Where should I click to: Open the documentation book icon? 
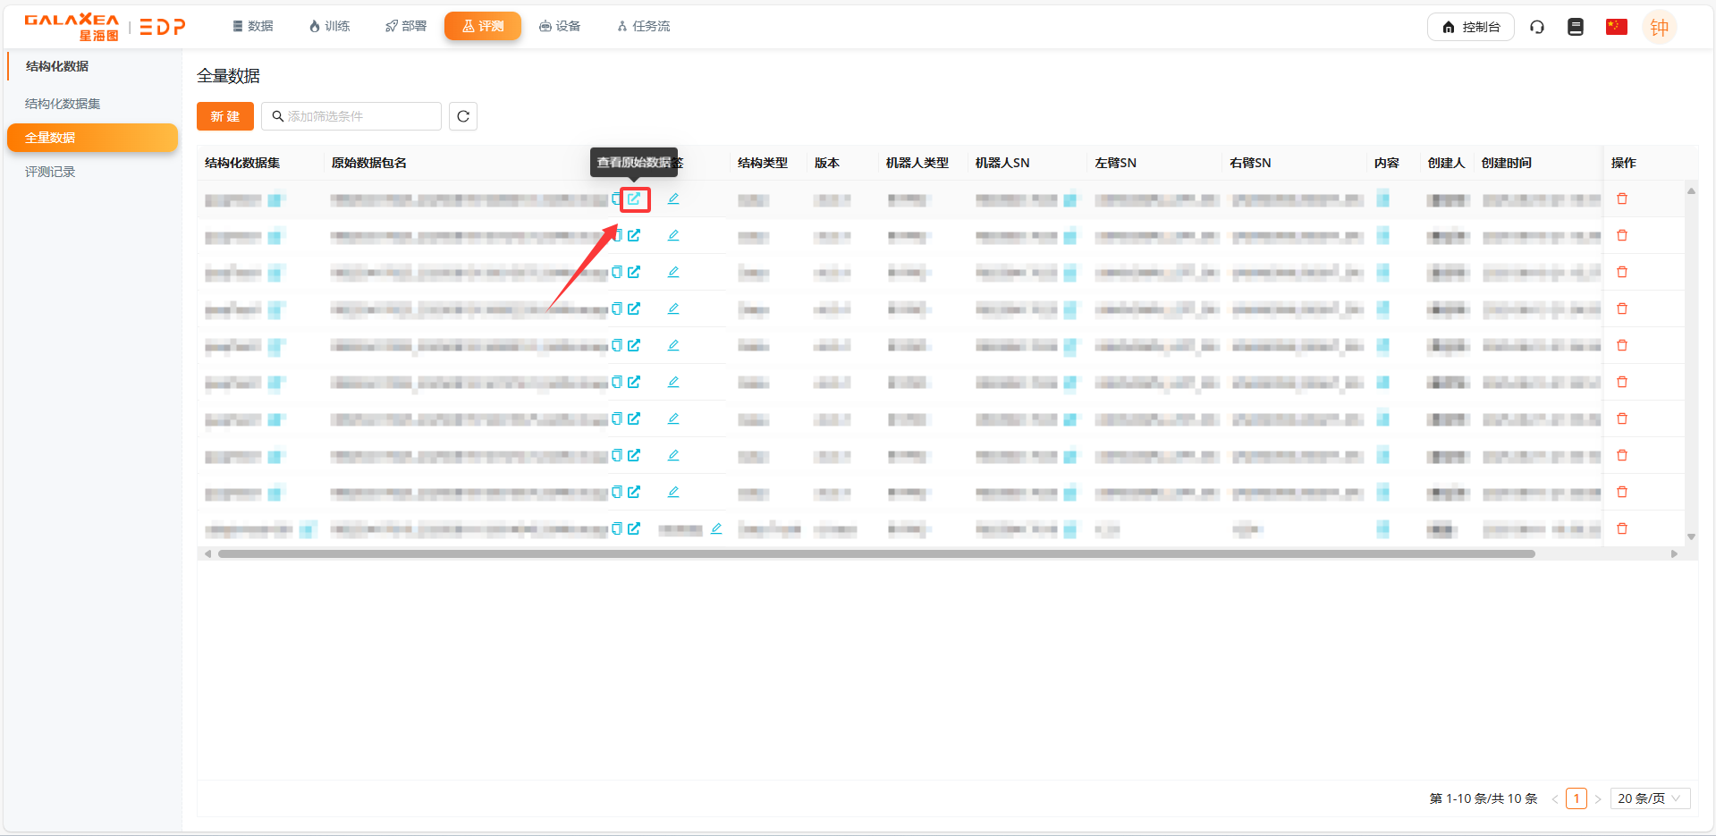(1576, 27)
